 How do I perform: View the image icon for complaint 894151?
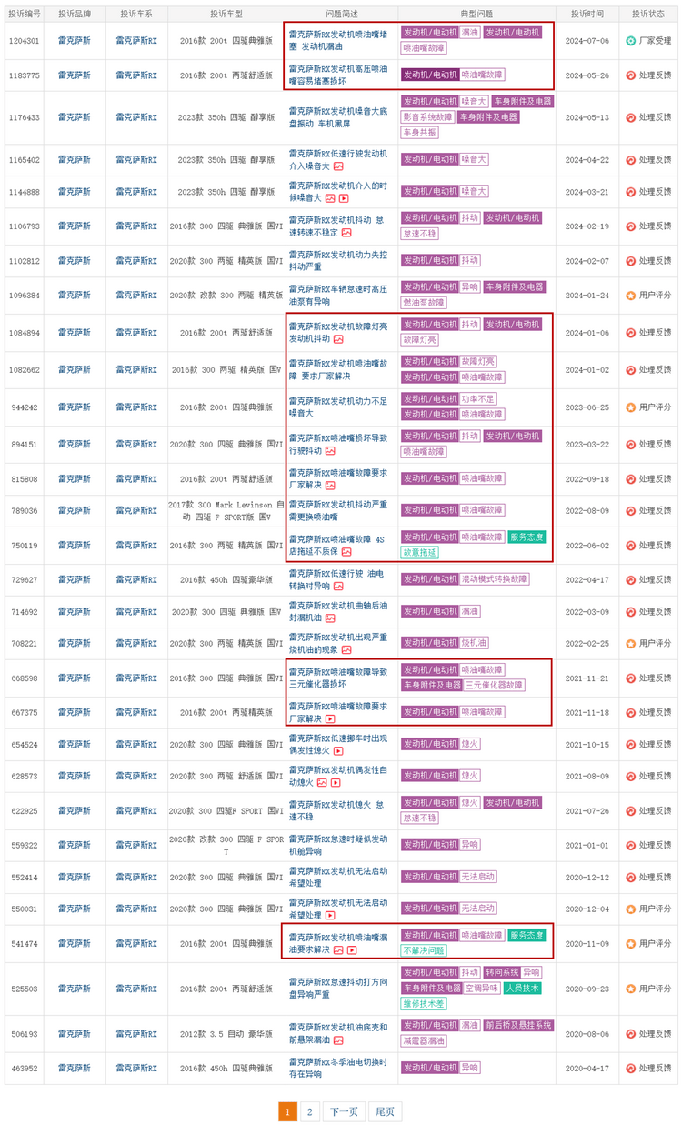(x=330, y=450)
